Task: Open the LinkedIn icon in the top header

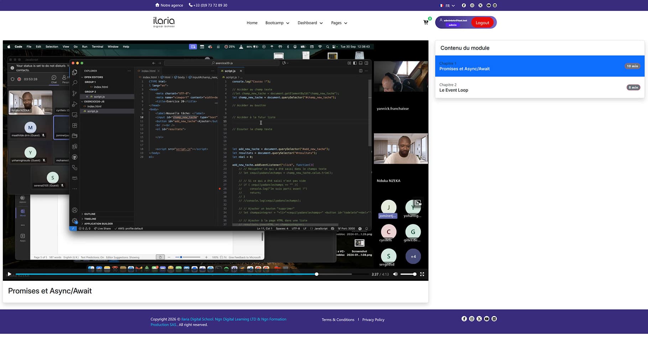Action: (x=495, y=5)
